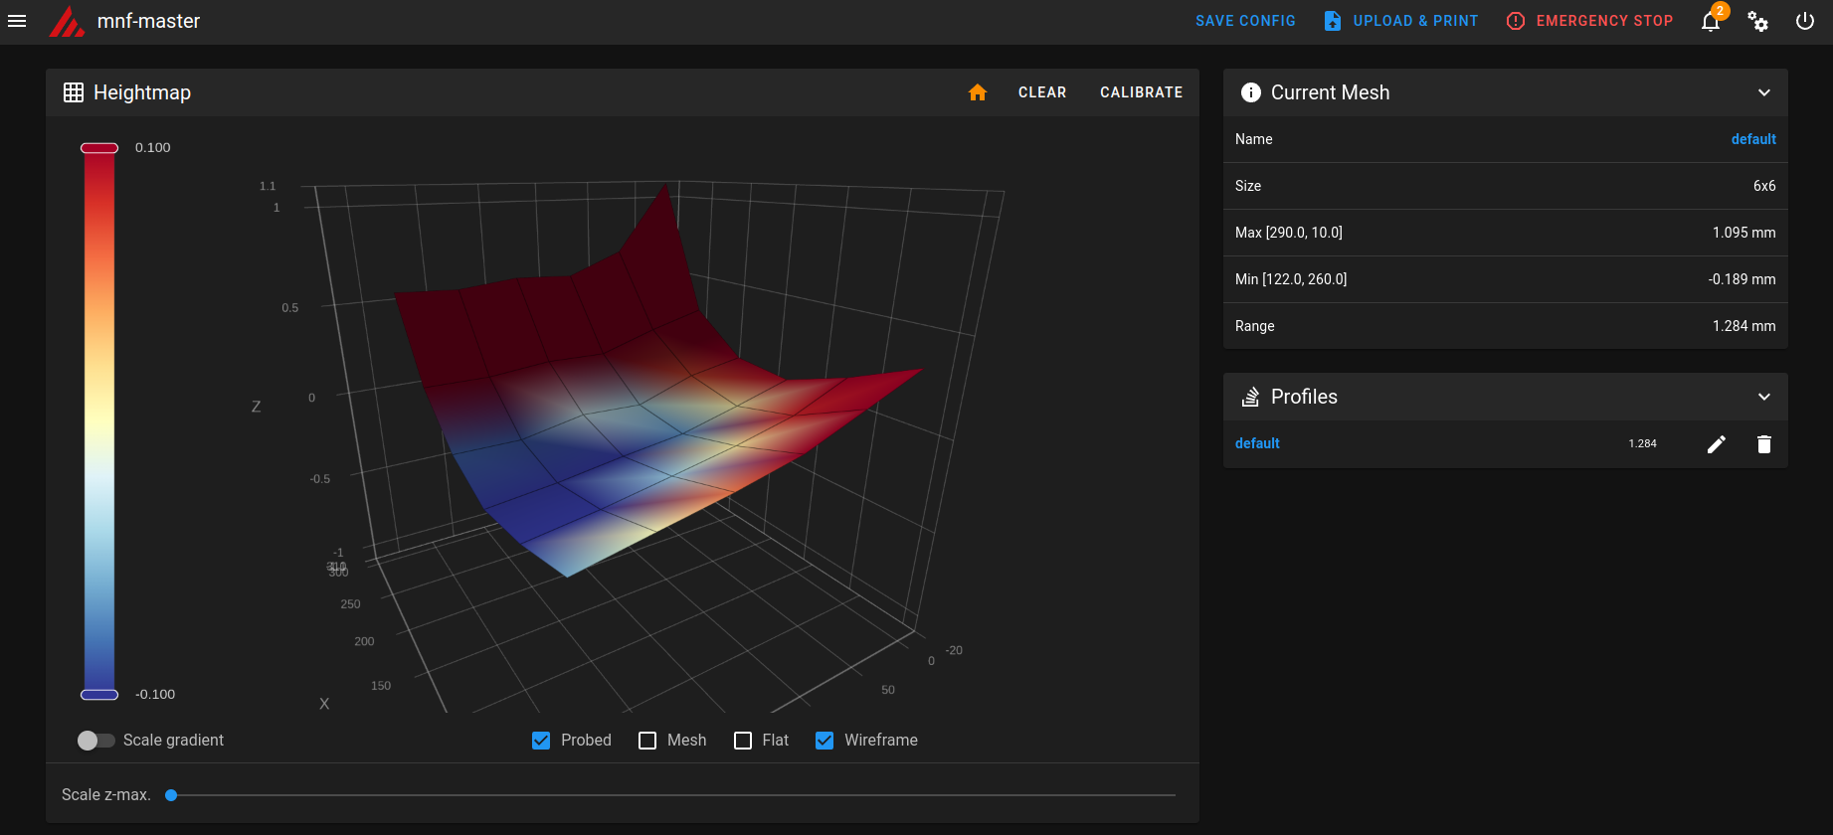Click the color gradient bar
This screenshot has width=1833, height=835.
[99, 421]
